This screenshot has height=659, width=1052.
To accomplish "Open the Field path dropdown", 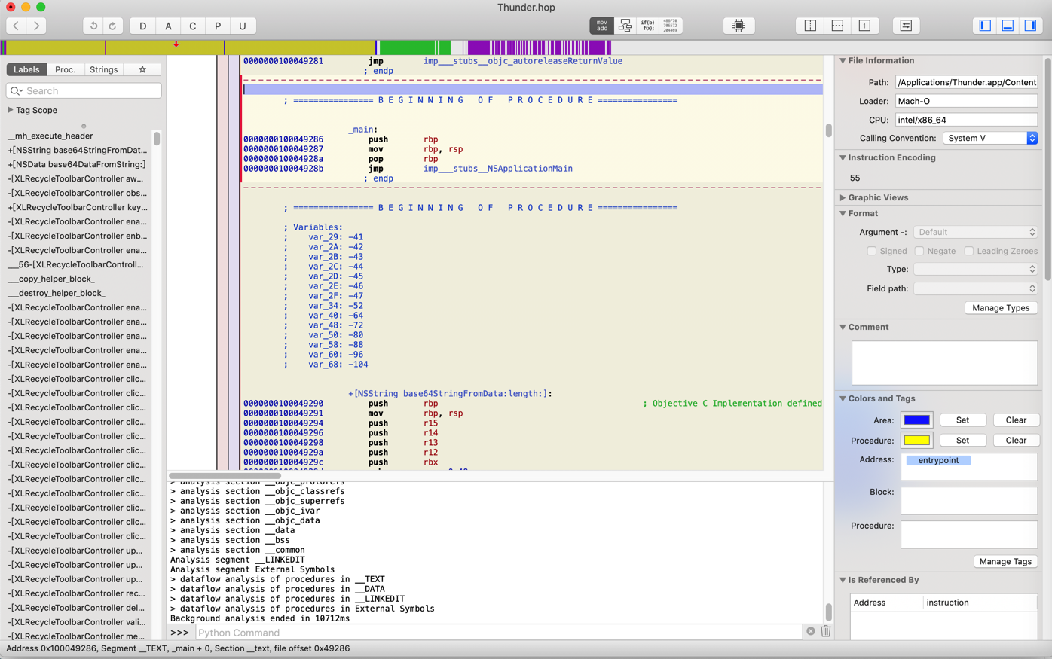I will [976, 288].
